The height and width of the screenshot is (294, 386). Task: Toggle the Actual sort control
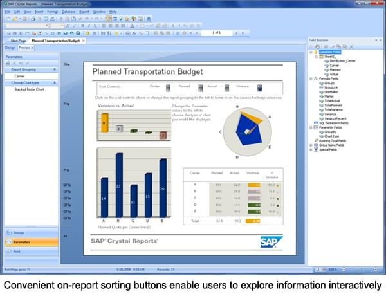tap(227, 88)
